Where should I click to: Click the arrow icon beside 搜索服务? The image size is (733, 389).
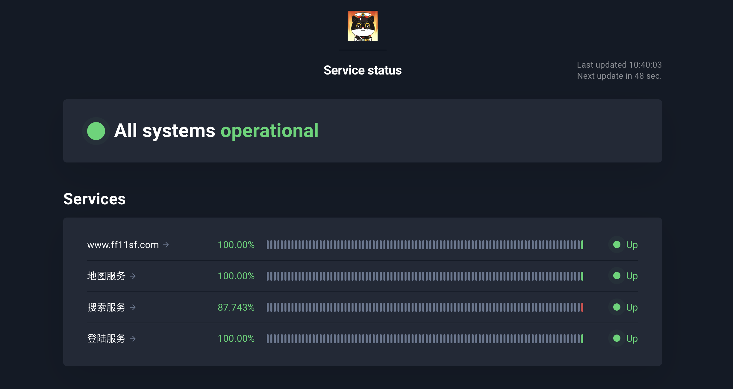[133, 307]
